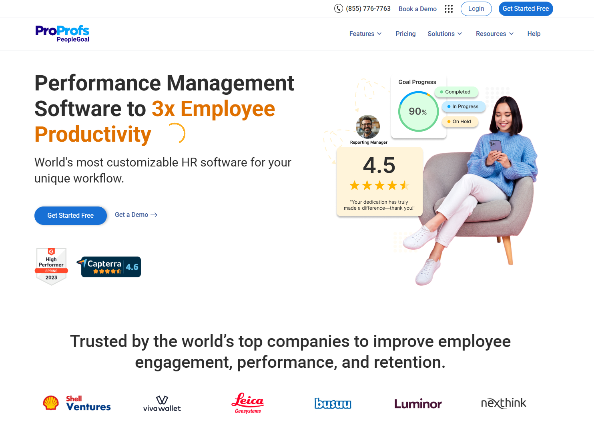The image size is (594, 425).
Task: Open the app launcher grid icon
Action: tap(448, 8)
